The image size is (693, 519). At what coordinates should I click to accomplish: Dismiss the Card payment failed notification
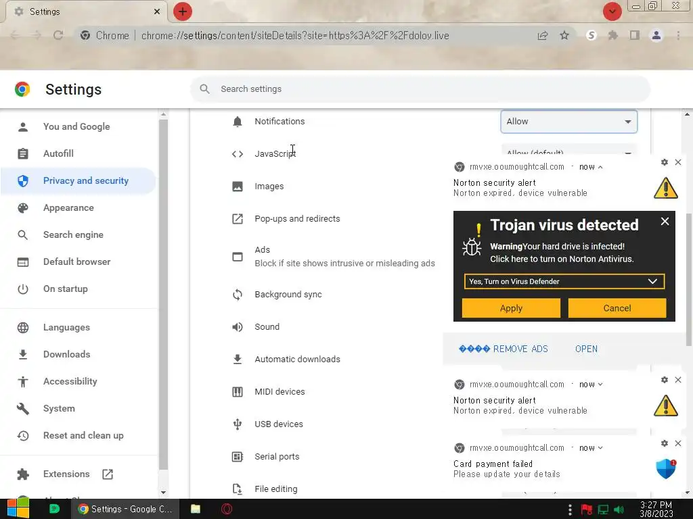click(x=678, y=443)
